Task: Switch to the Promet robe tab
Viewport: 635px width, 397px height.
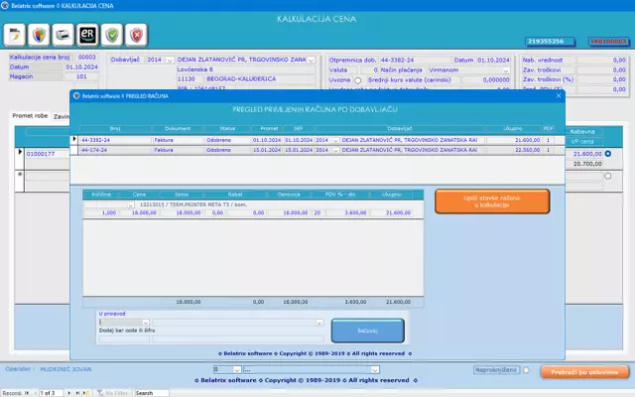Action: 29,116
